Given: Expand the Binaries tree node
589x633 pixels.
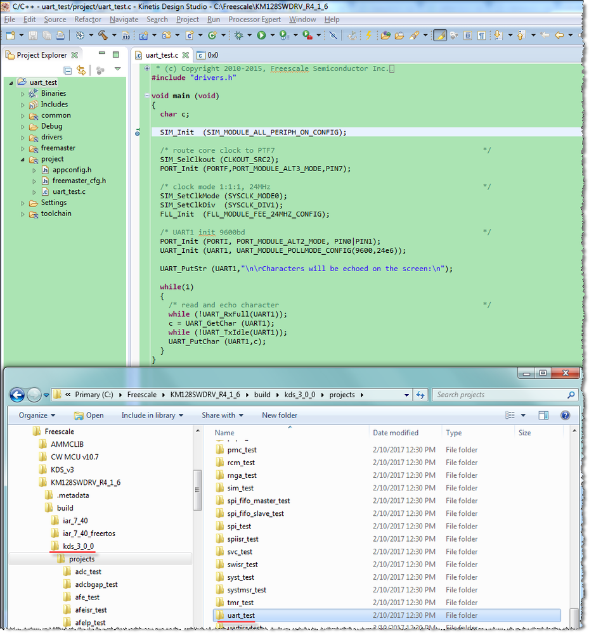Looking at the screenshot, I should pos(23,94).
